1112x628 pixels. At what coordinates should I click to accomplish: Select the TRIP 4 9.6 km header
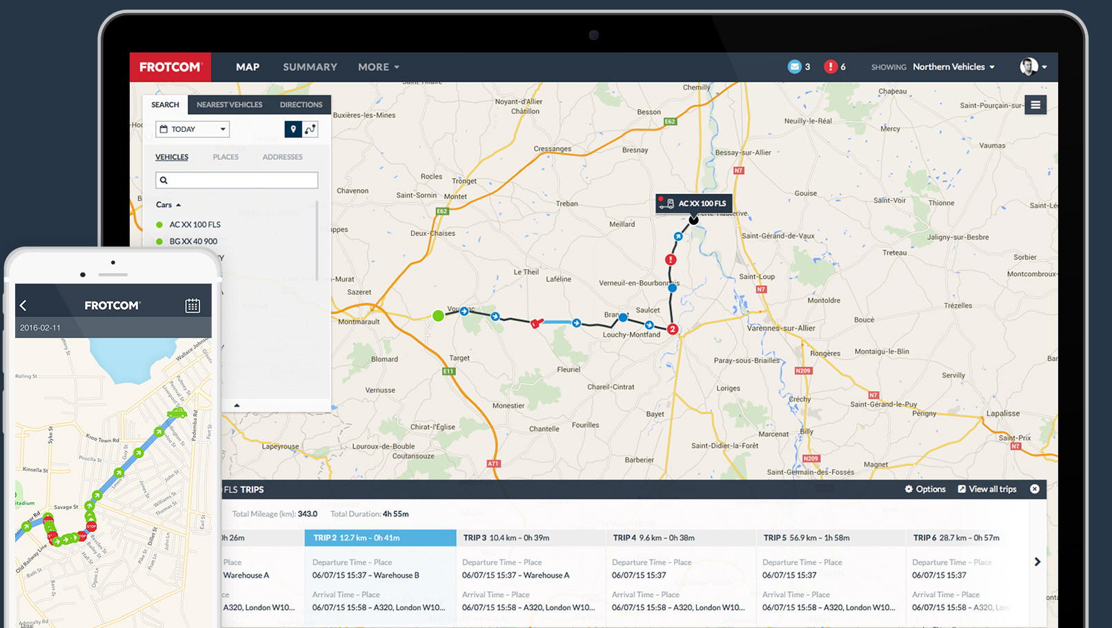coord(680,538)
